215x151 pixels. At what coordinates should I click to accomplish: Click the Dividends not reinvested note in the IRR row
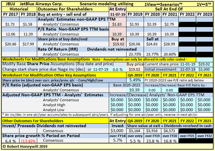pyautogui.click(x=112, y=49)
